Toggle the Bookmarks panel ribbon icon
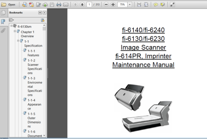 (x=3, y=22)
